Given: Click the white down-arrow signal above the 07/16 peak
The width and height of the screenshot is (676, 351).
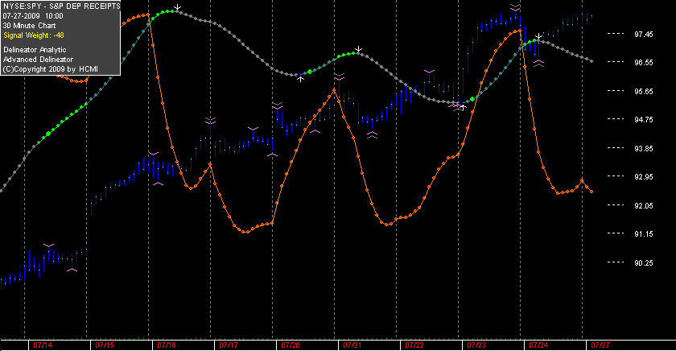Looking at the screenshot, I should coord(177,8).
